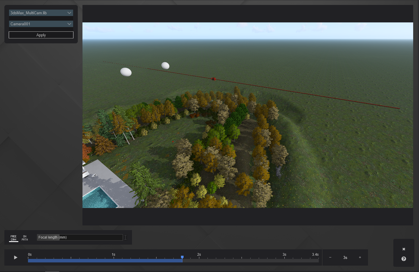This screenshot has width=419, height=272.
Task: Click the 0s label on the timeline
Action: pyautogui.click(x=30, y=255)
